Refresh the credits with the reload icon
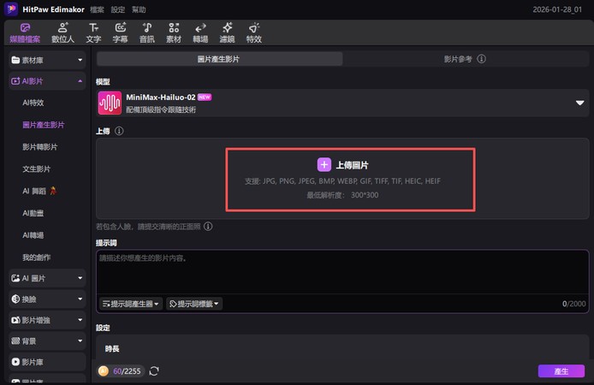Screen dimensions: 594x385 pyautogui.click(x=154, y=371)
